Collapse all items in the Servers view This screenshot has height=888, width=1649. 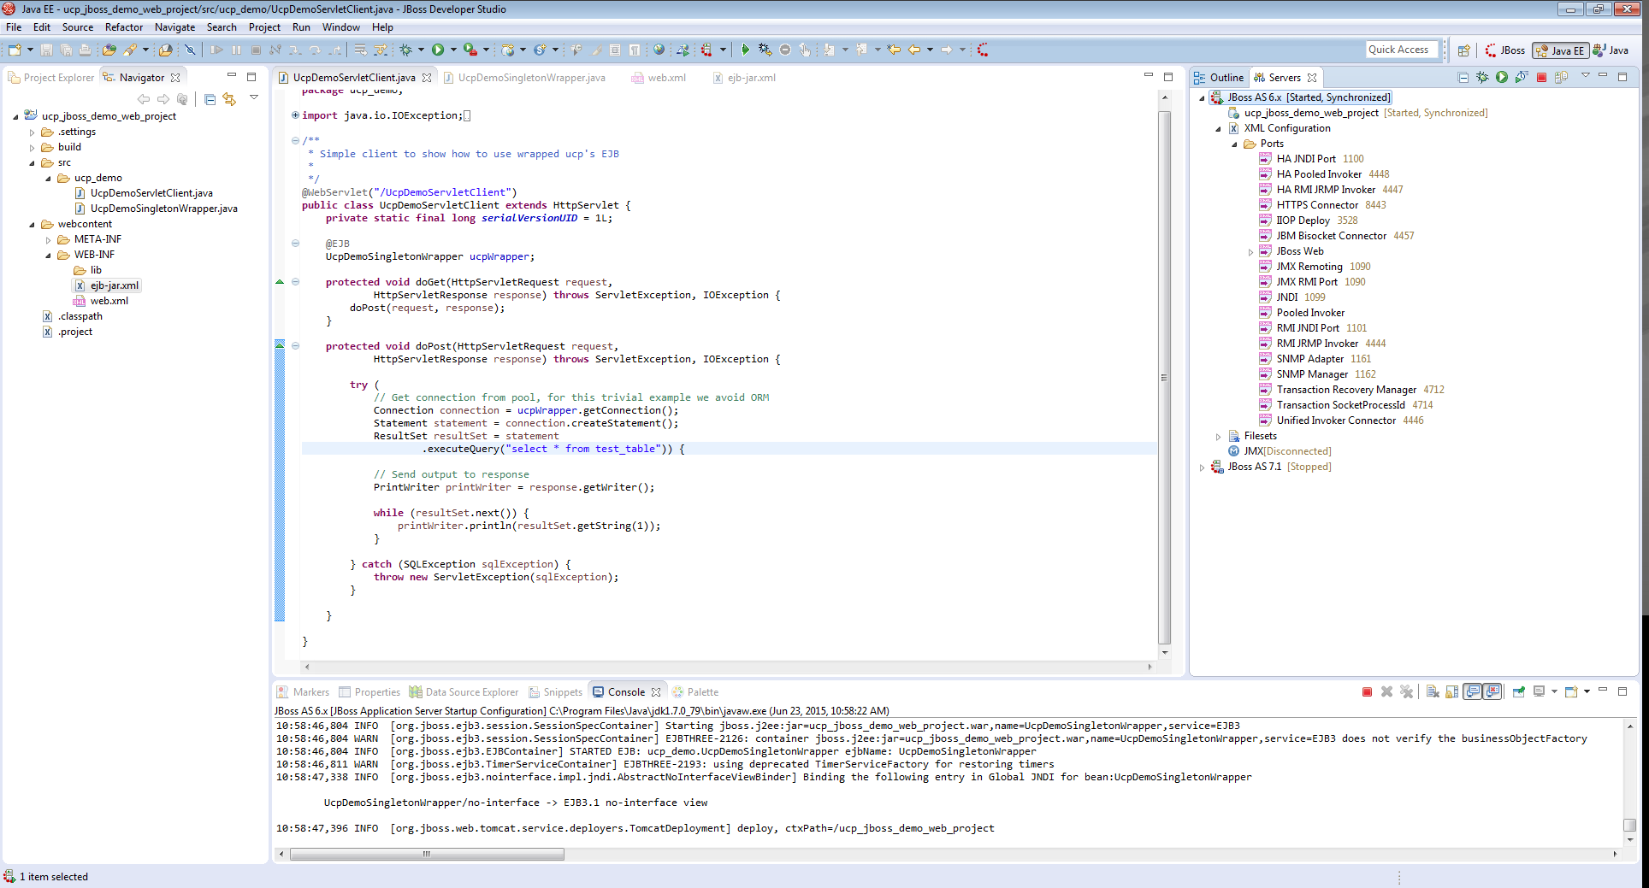(x=1464, y=77)
